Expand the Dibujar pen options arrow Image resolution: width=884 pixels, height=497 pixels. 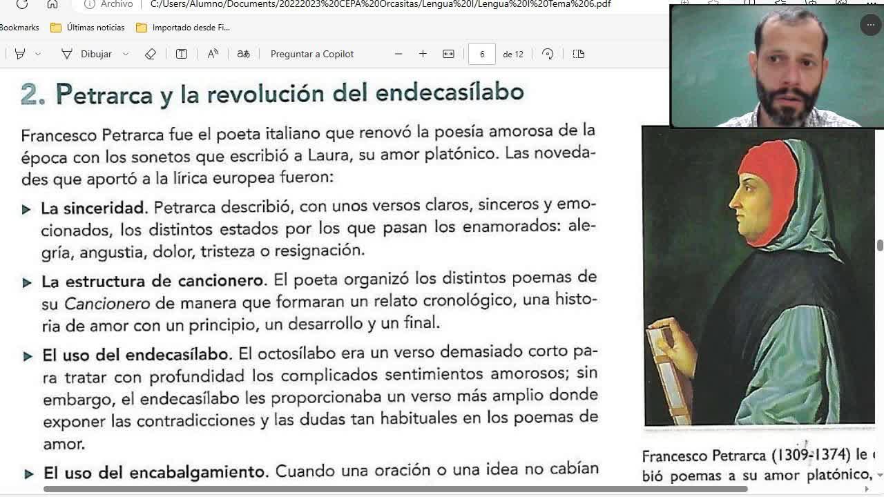click(126, 54)
